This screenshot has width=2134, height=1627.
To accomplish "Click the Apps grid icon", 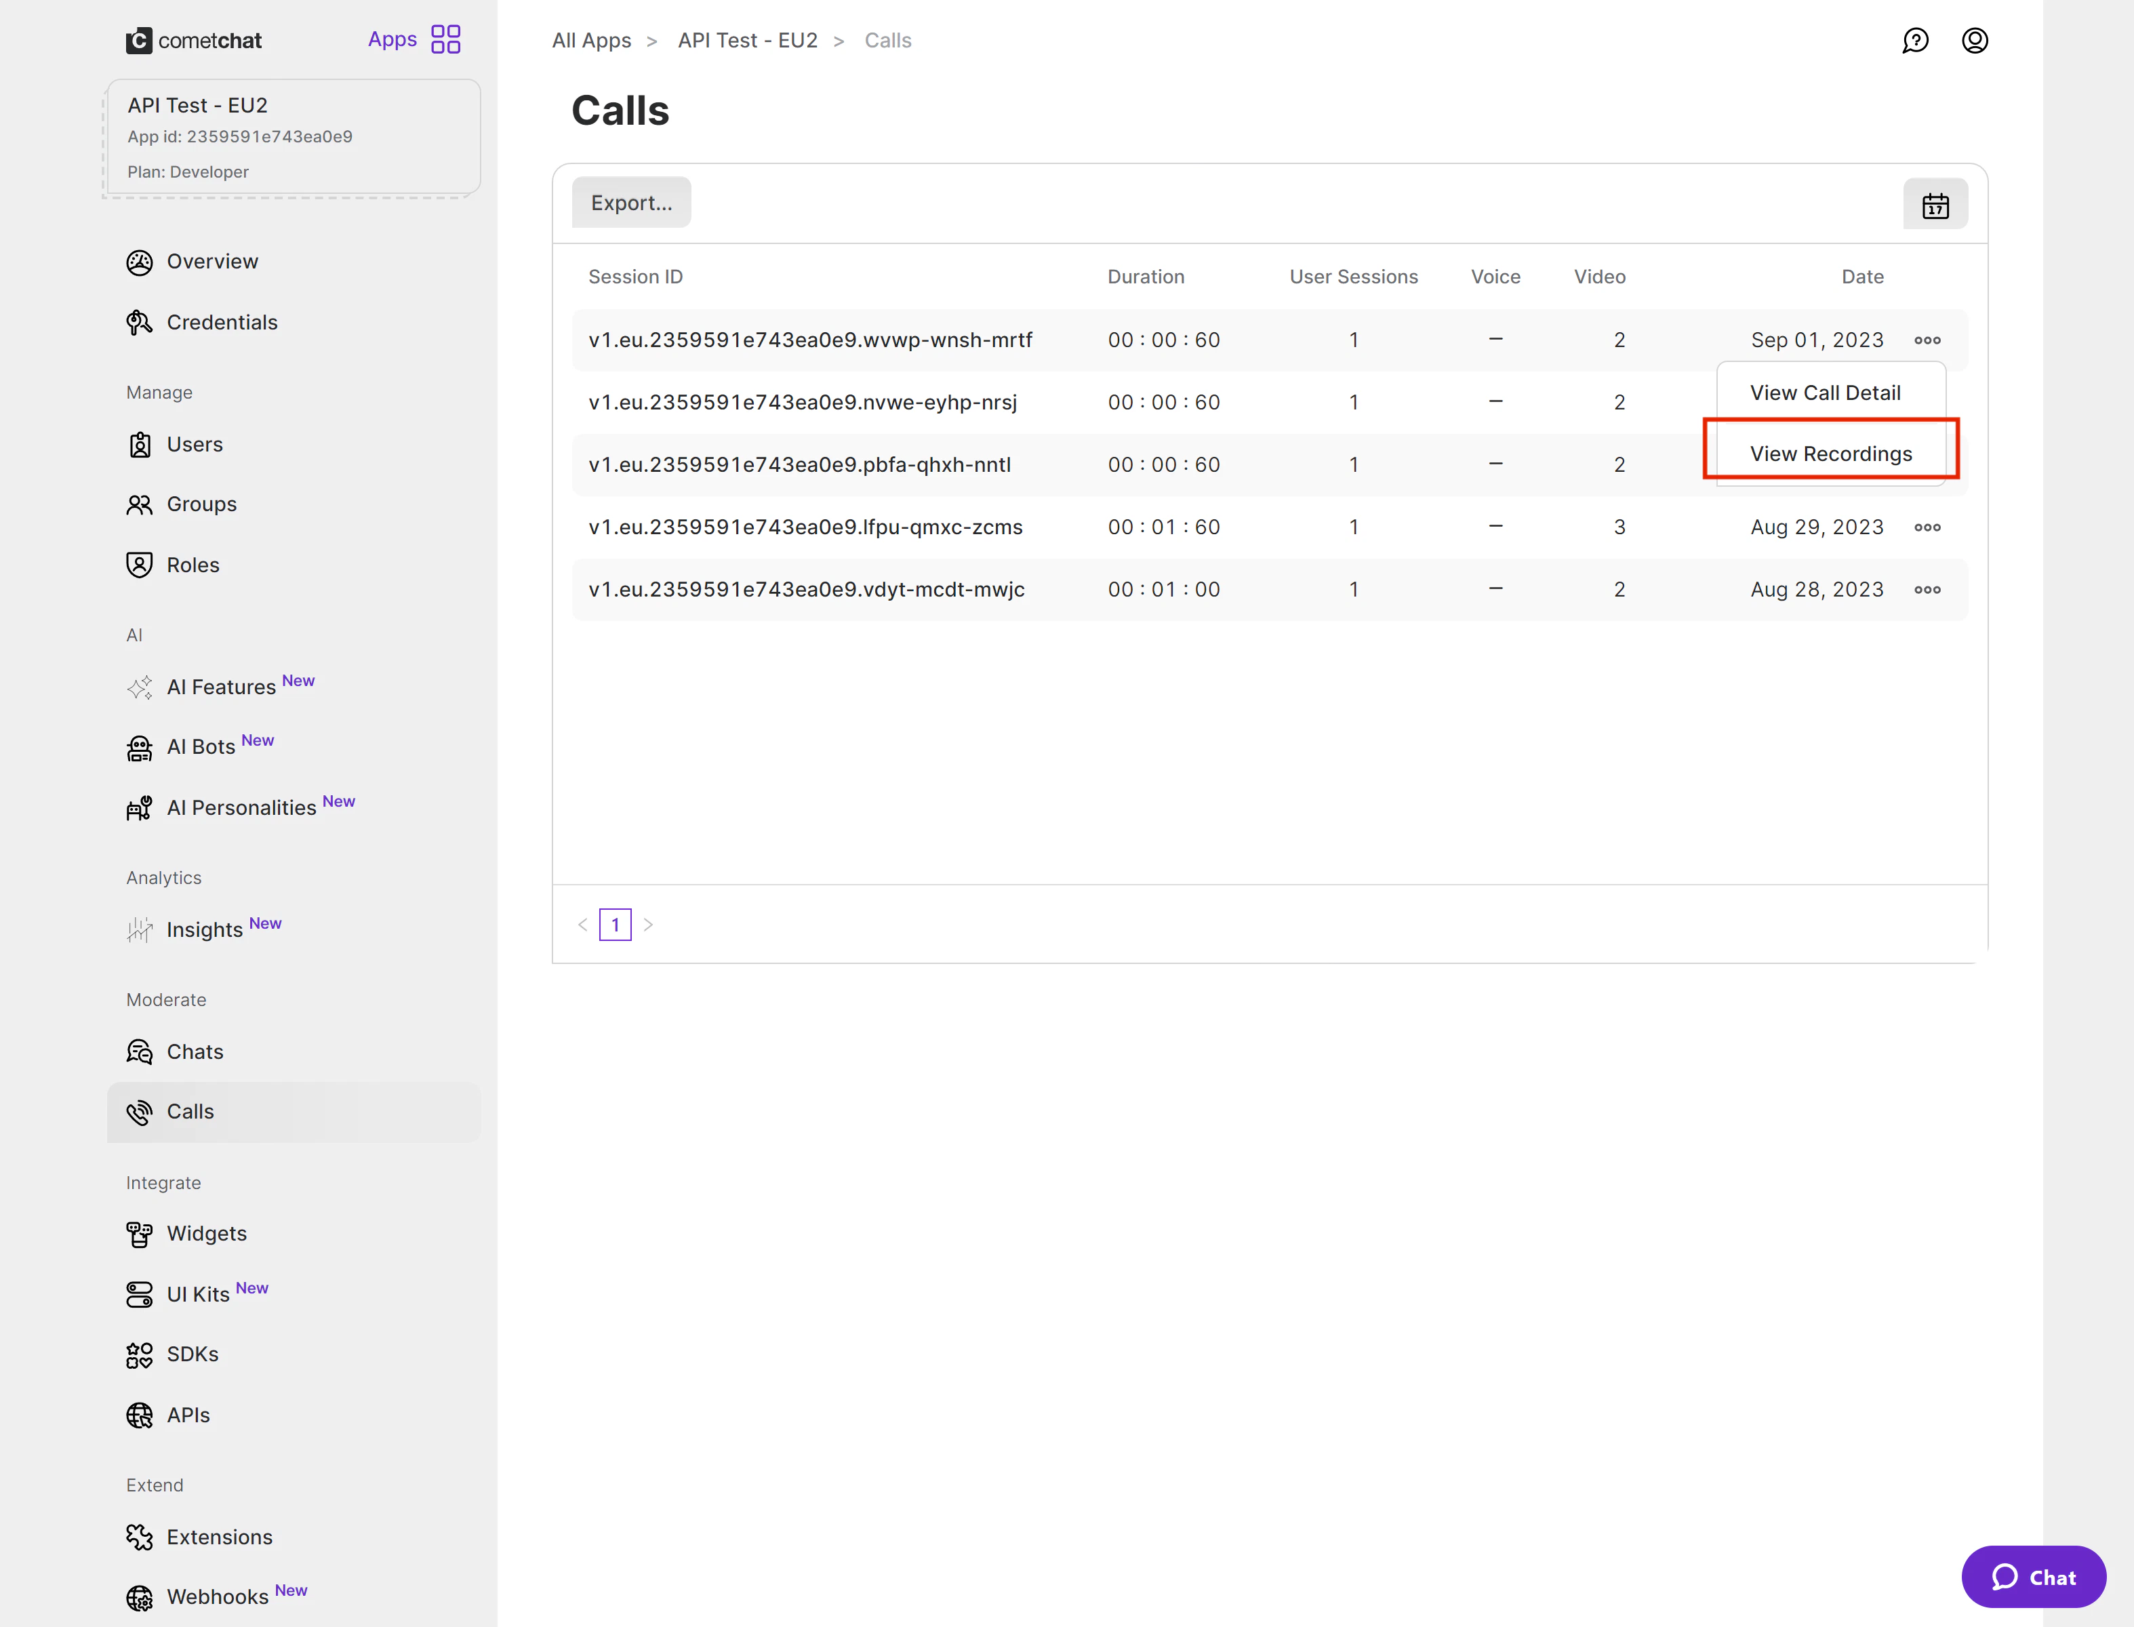I will 445,40.
